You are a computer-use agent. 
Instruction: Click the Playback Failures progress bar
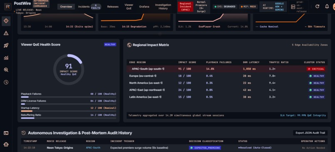tap(68, 97)
